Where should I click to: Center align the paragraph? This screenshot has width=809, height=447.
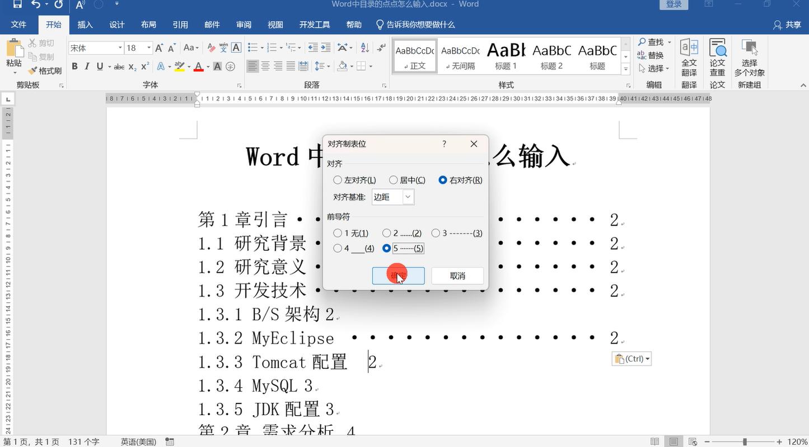pos(265,66)
